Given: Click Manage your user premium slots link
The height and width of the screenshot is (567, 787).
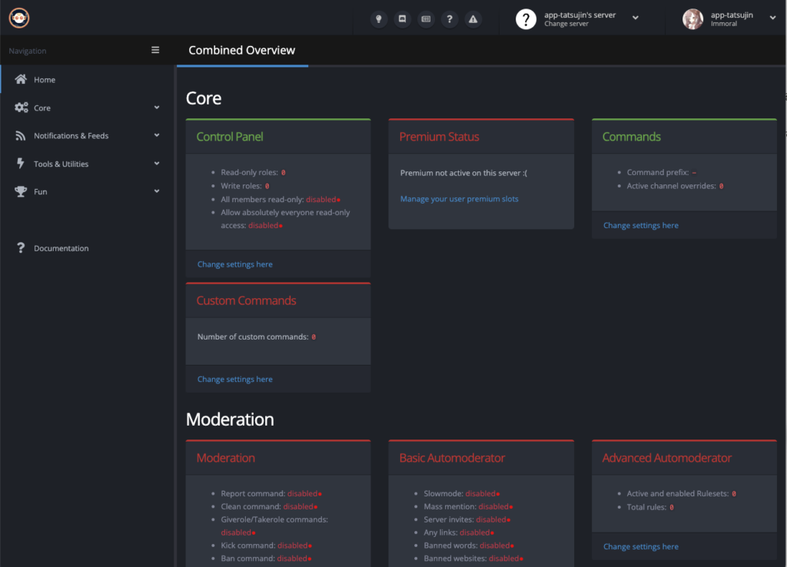Looking at the screenshot, I should [460, 199].
